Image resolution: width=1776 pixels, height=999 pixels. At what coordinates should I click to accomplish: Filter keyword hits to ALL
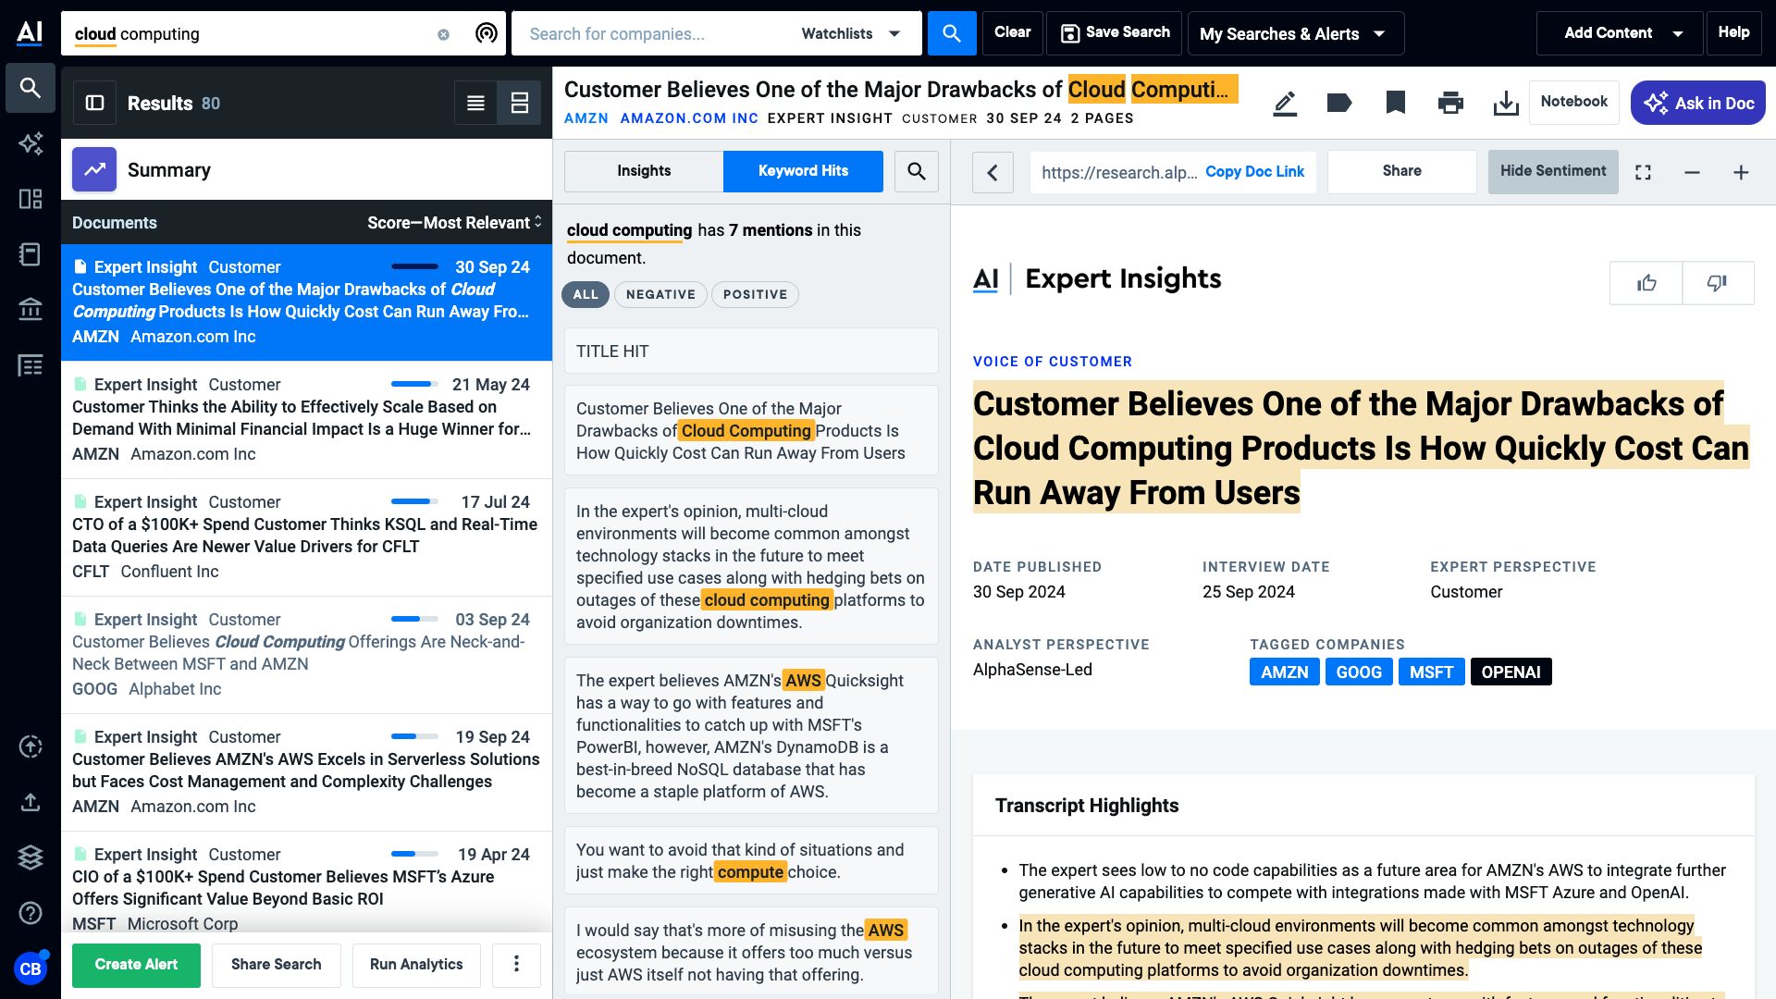point(586,294)
